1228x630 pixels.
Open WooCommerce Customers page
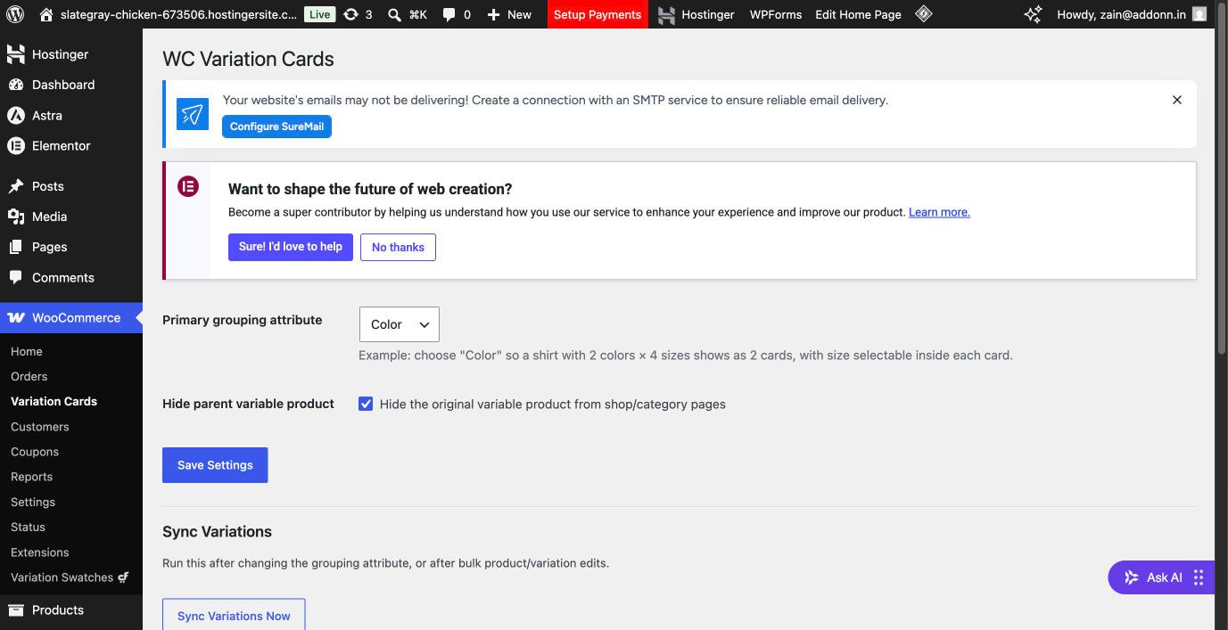pos(40,427)
